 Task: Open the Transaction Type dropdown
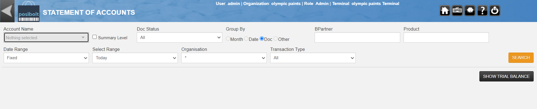[x=313, y=58]
